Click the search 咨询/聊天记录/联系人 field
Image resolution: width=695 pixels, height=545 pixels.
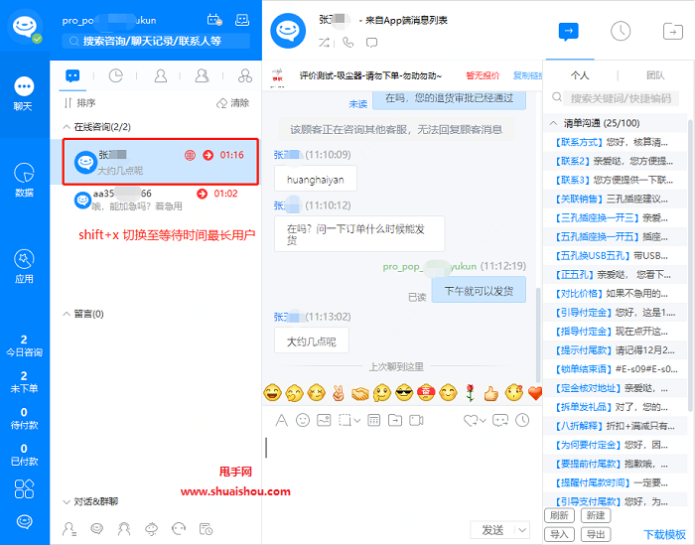(156, 41)
